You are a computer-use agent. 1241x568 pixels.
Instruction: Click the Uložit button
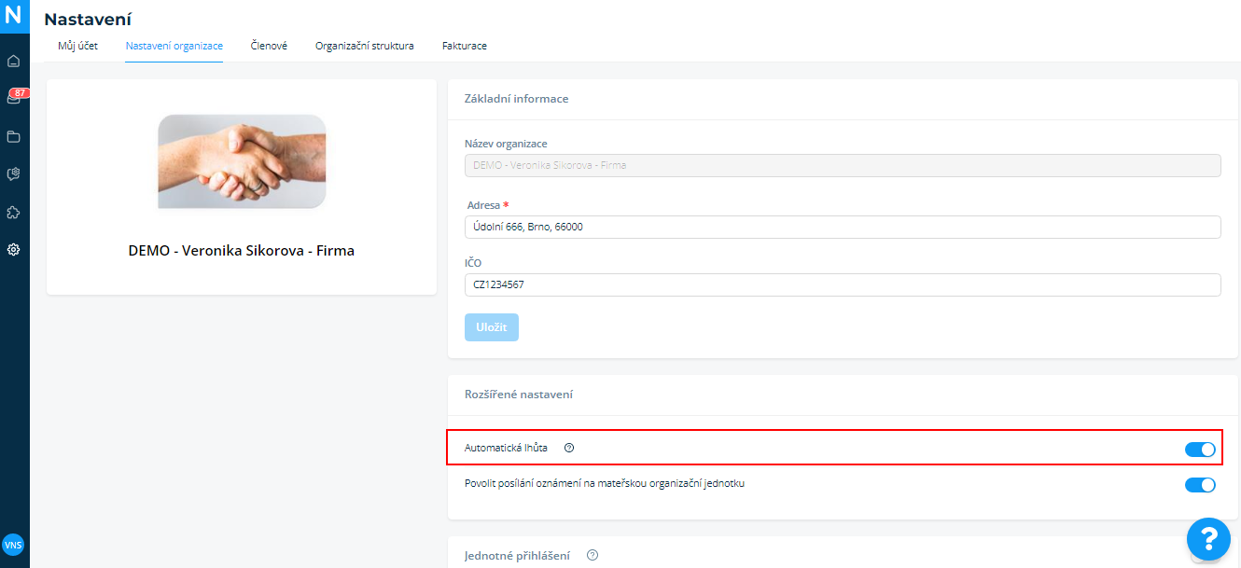click(492, 327)
